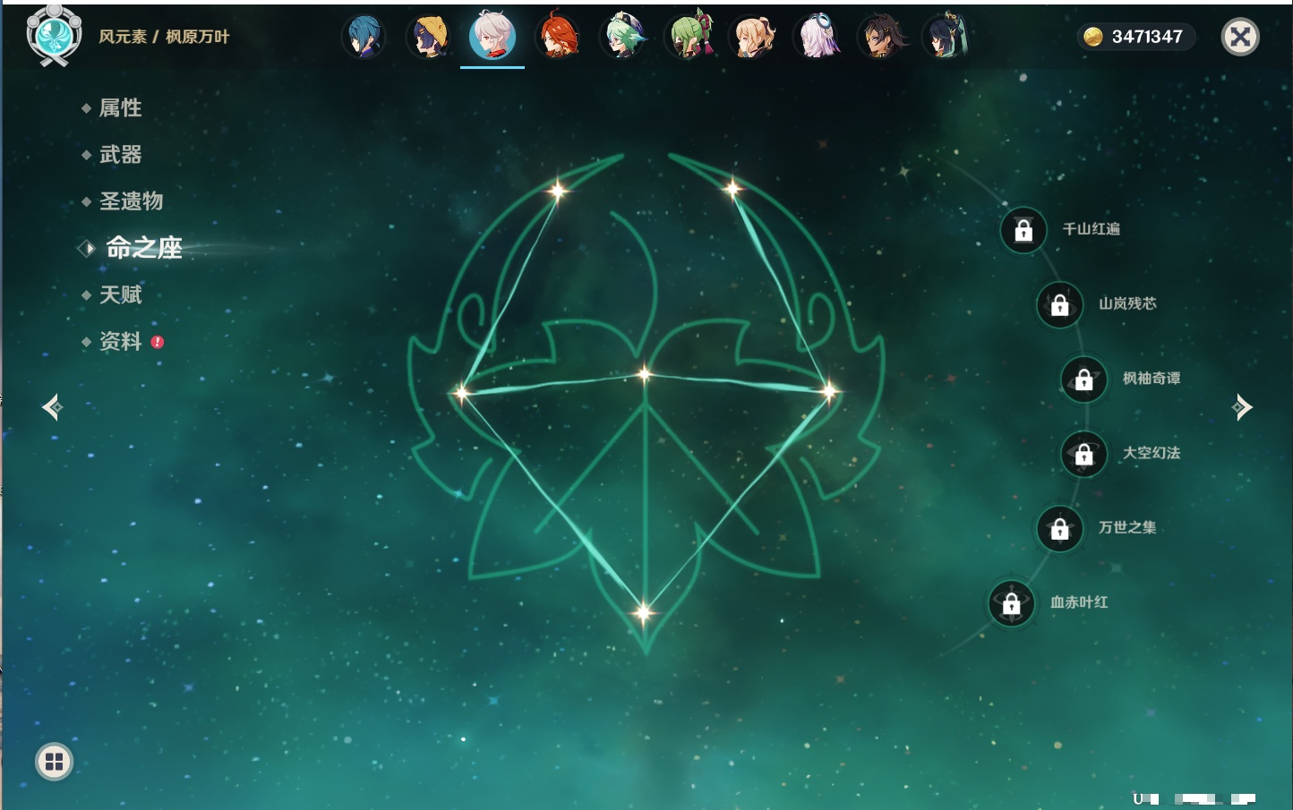This screenshot has width=1293, height=810.
Task: Open the locked 万世之集 constellation node
Action: coord(1060,528)
